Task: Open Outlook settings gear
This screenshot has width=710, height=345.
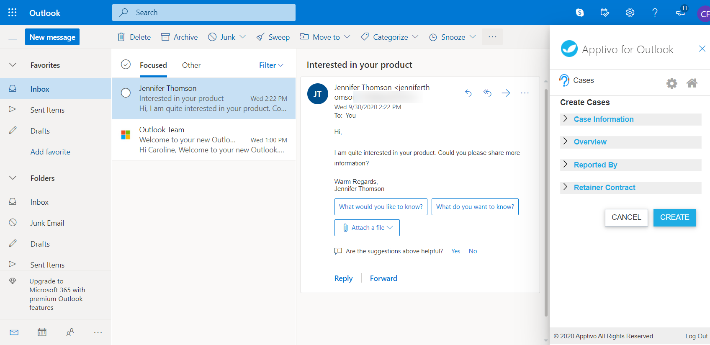Action: [630, 13]
